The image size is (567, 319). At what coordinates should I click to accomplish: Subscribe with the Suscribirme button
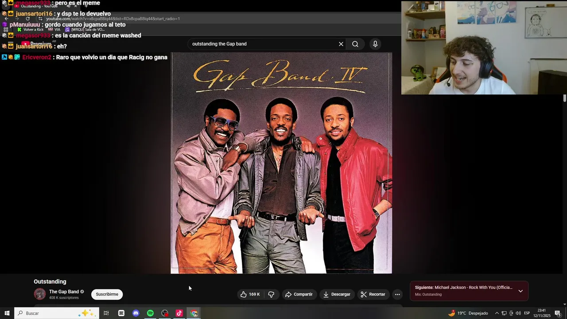[x=107, y=294]
